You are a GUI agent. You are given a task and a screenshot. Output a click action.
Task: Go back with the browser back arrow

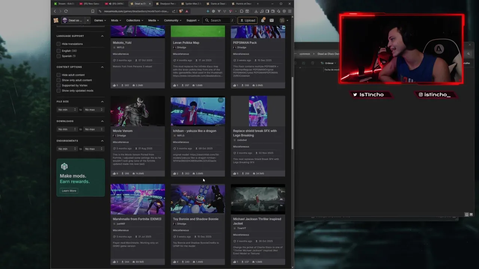[x=55, y=11]
